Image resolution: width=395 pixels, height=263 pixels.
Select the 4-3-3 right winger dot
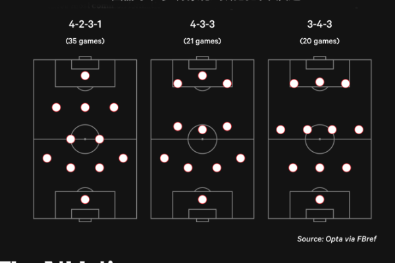[x=227, y=84]
